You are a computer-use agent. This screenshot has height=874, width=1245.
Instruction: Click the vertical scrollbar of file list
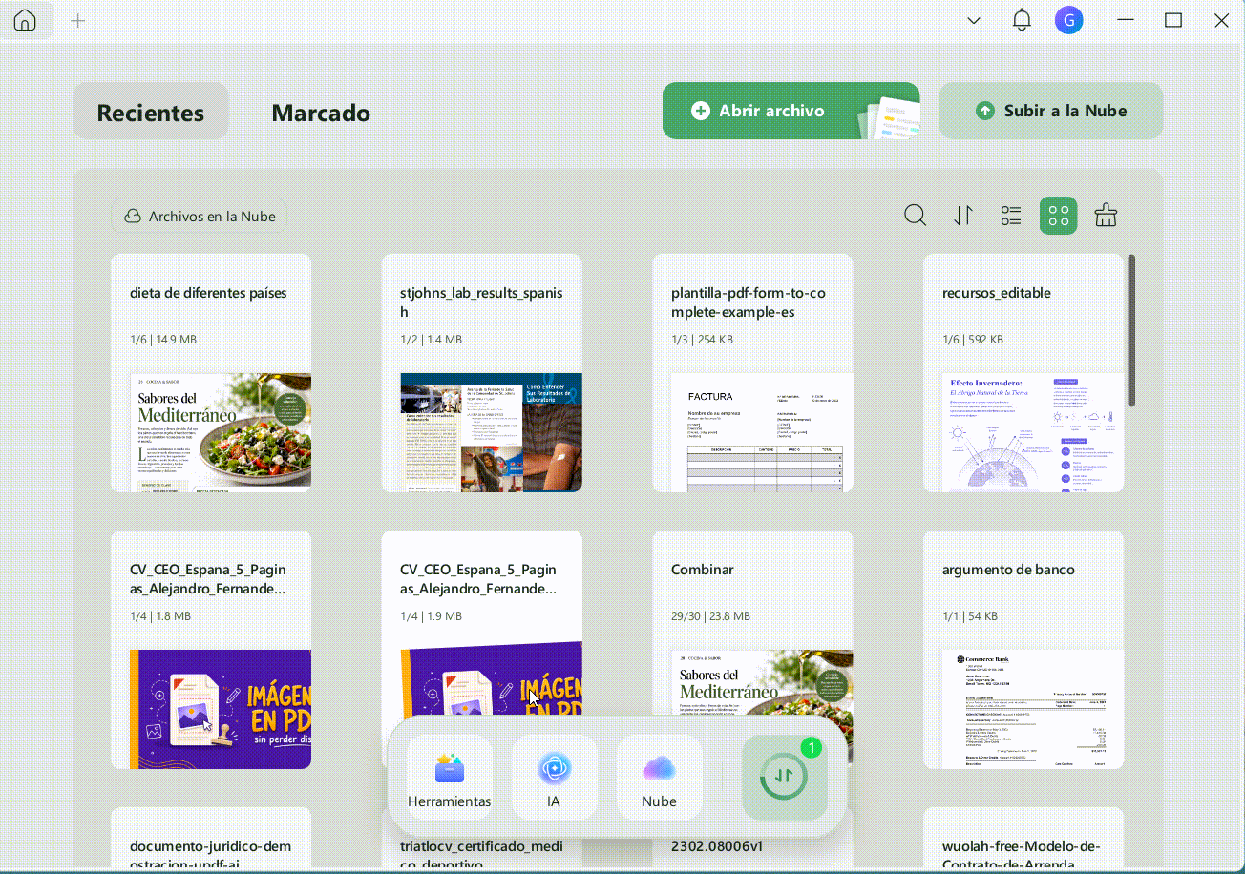point(1131,330)
